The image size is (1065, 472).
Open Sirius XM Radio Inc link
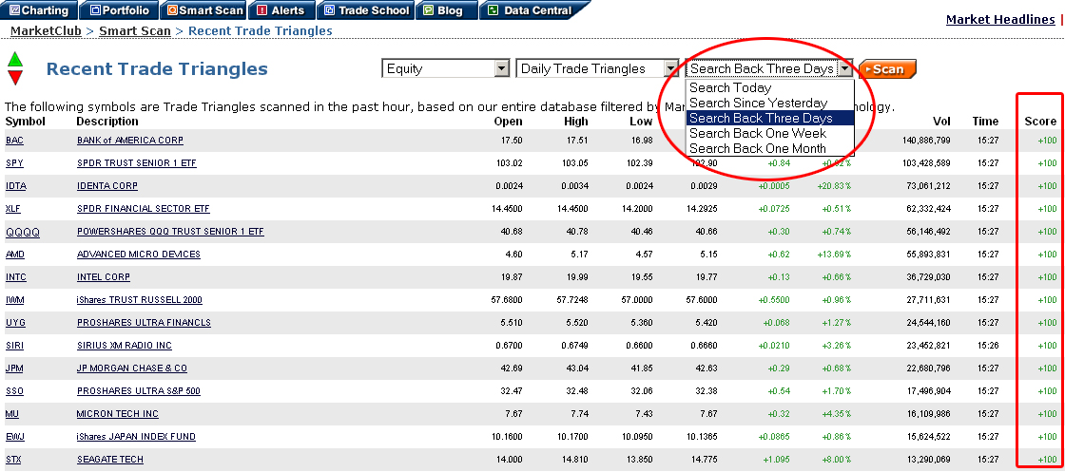tap(125, 346)
